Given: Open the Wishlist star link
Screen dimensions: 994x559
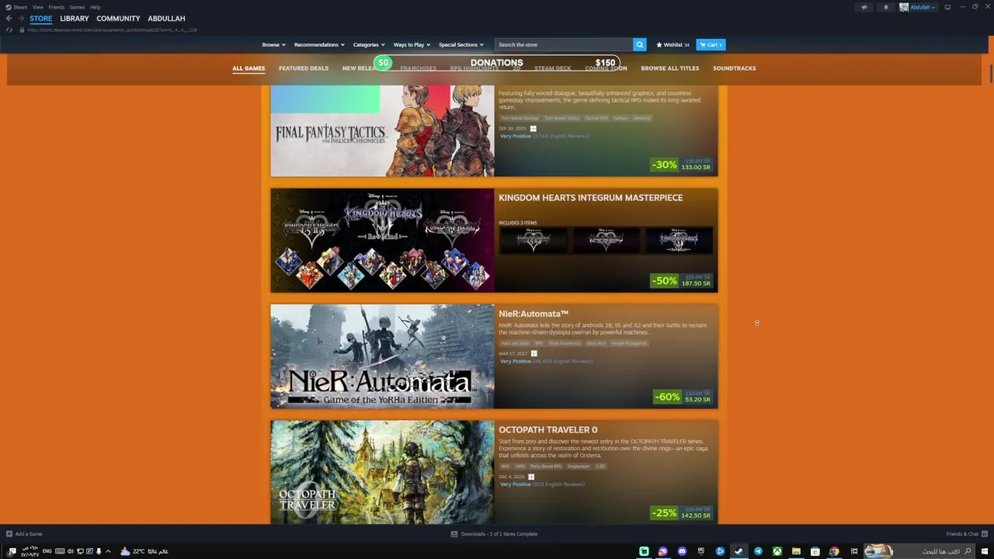Looking at the screenshot, I should pos(673,45).
